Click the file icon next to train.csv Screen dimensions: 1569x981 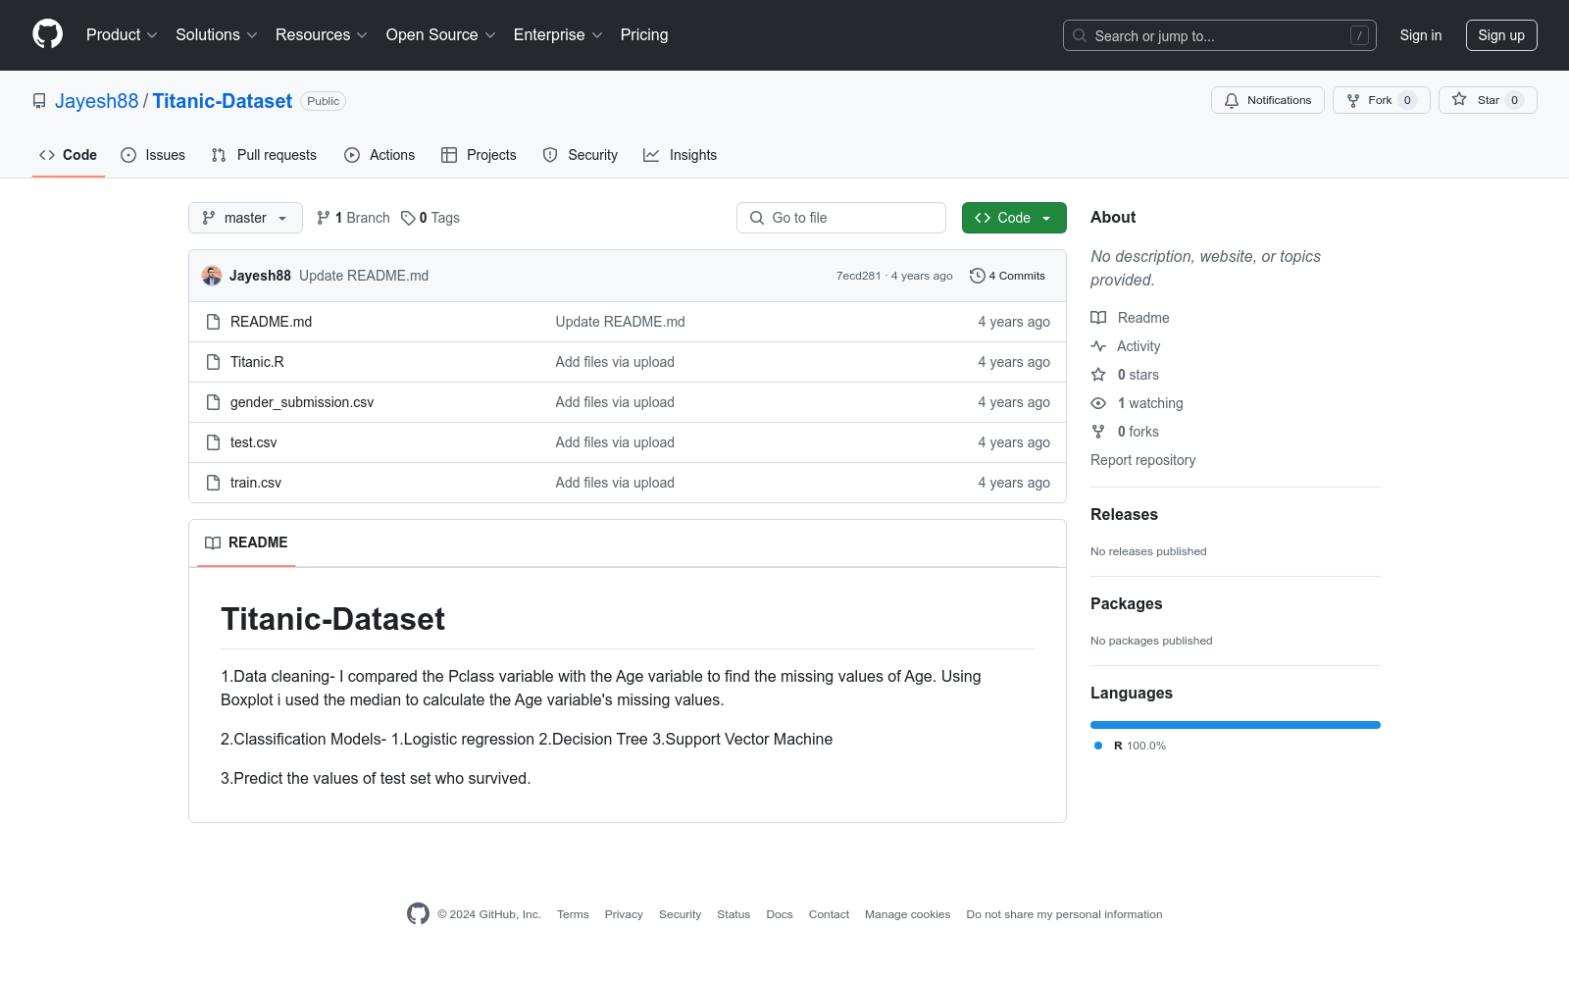[213, 483]
